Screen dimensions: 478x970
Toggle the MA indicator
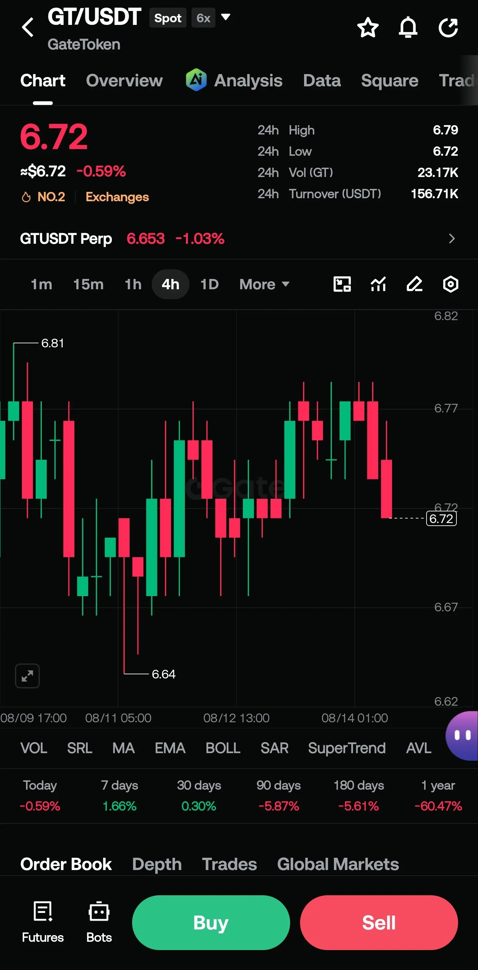pyautogui.click(x=123, y=748)
